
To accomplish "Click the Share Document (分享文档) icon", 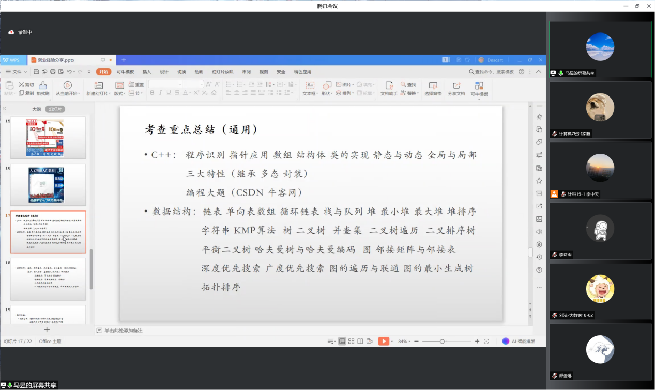I will click(456, 88).
